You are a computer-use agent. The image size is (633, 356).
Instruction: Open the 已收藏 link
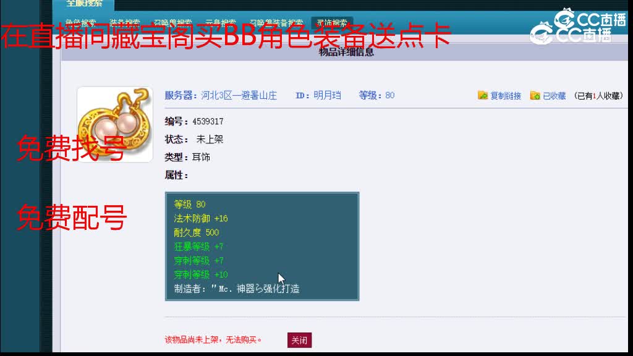pyautogui.click(x=553, y=95)
